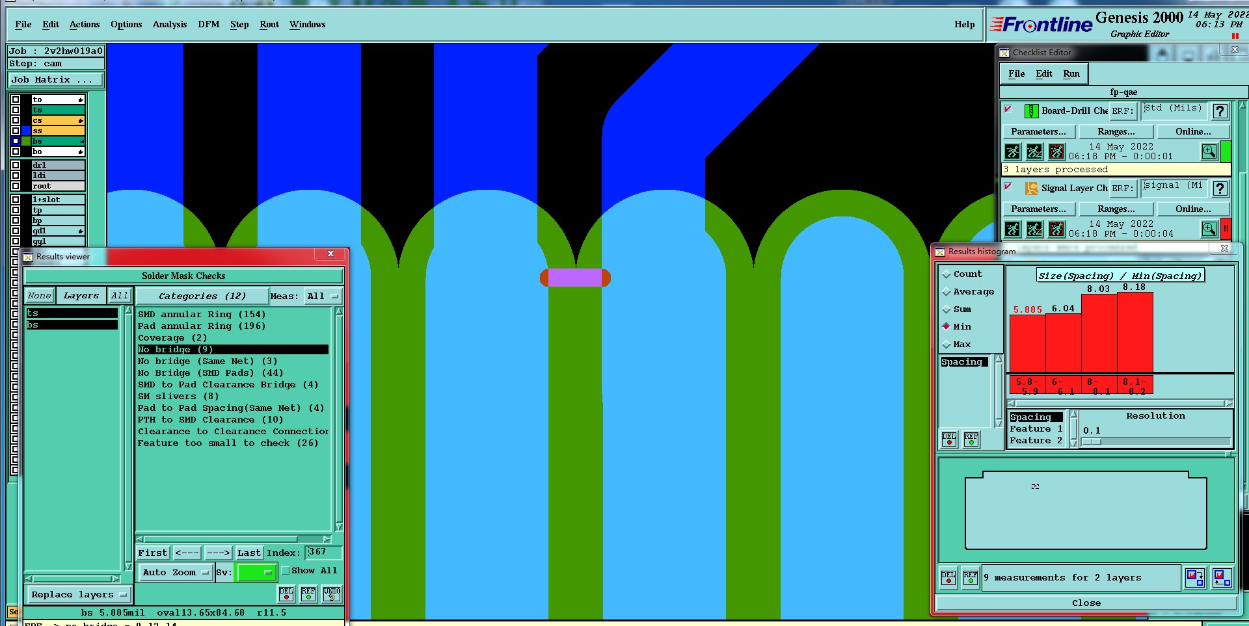Click REF icon below histogram Spacing list
1249x626 pixels.
pos(971,439)
